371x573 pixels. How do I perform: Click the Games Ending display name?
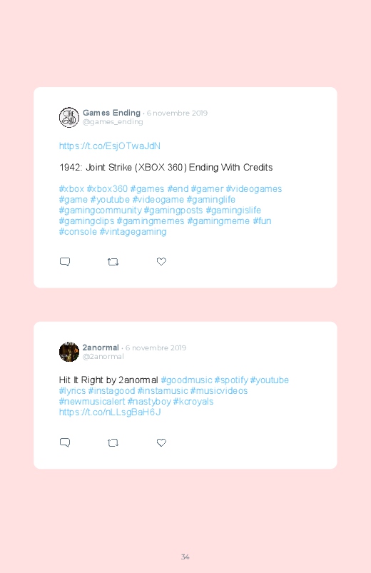(x=111, y=113)
